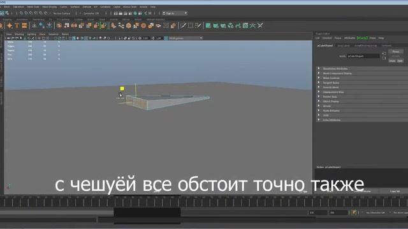This screenshot has height=229, width=408.
Task: Click the mesh name input field
Action: pyautogui.click(x=363, y=56)
